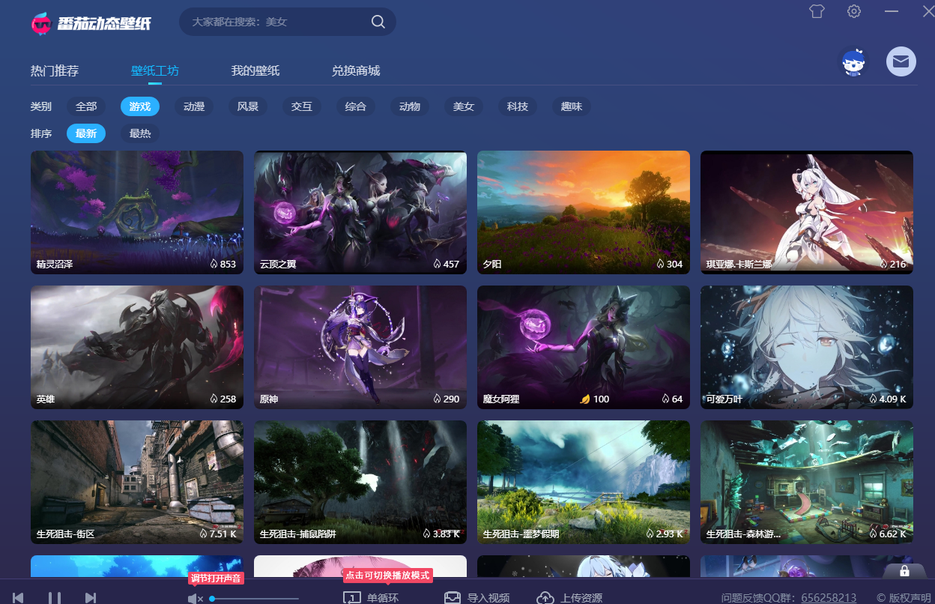Sort wallpapers by 最热

click(x=140, y=133)
